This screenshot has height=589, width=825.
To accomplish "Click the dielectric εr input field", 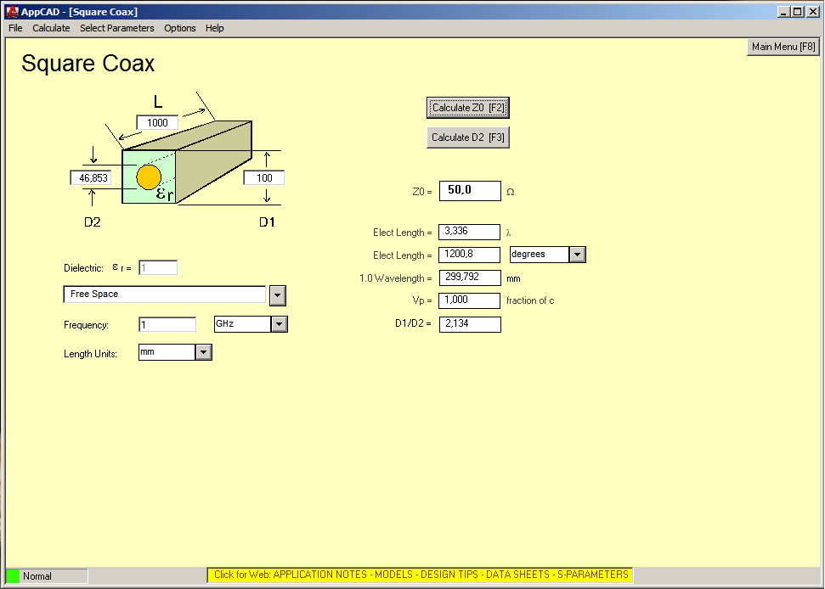I will [x=158, y=268].
